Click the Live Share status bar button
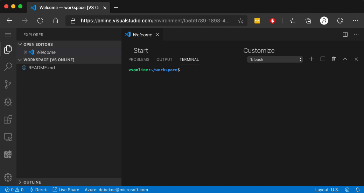 tap(66, 190)
